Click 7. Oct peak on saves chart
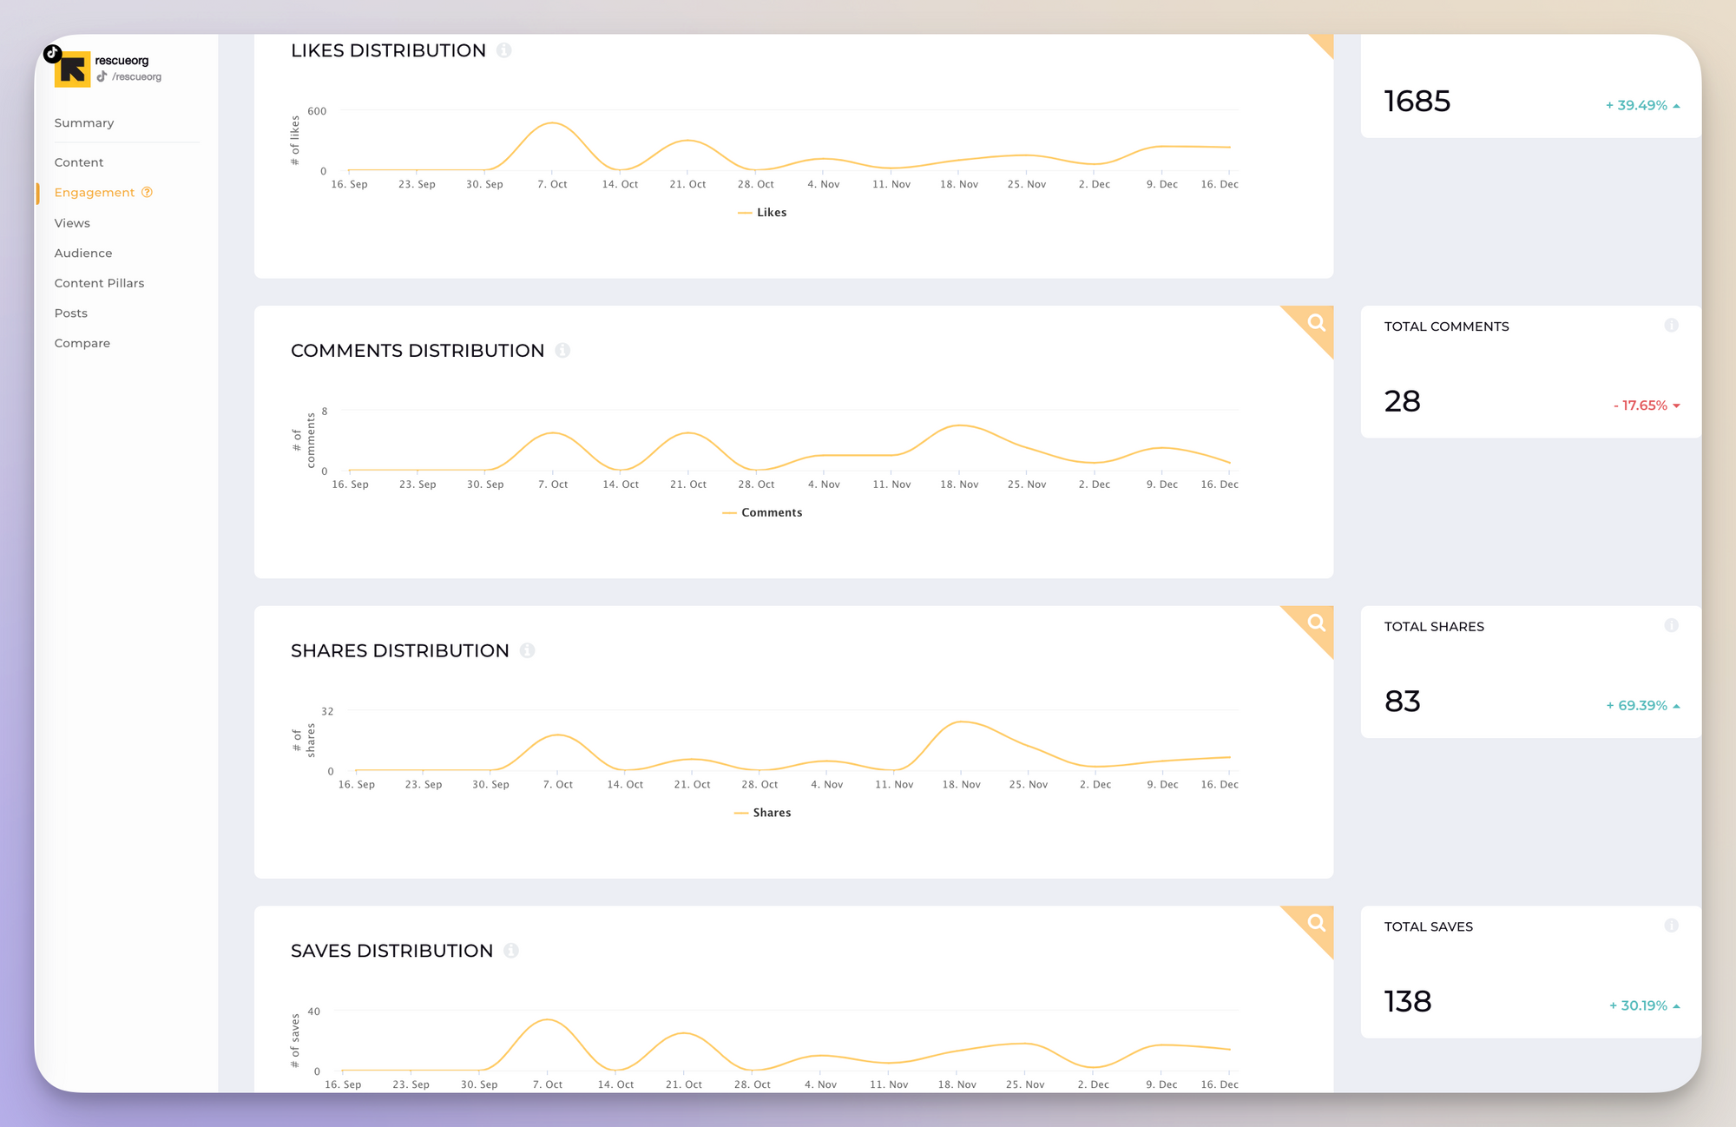Screen dimensions: 1736x1127 (x=548, y=1019)
